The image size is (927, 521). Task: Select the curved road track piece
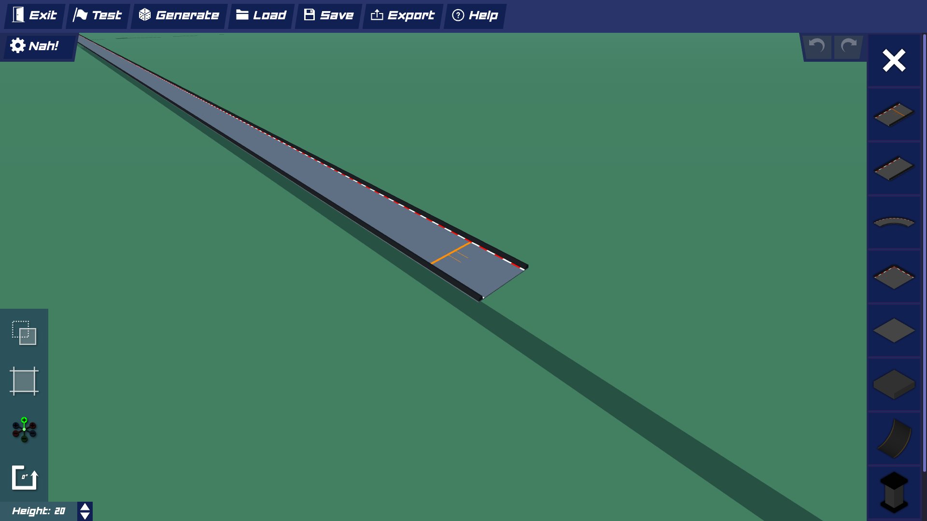893,222
